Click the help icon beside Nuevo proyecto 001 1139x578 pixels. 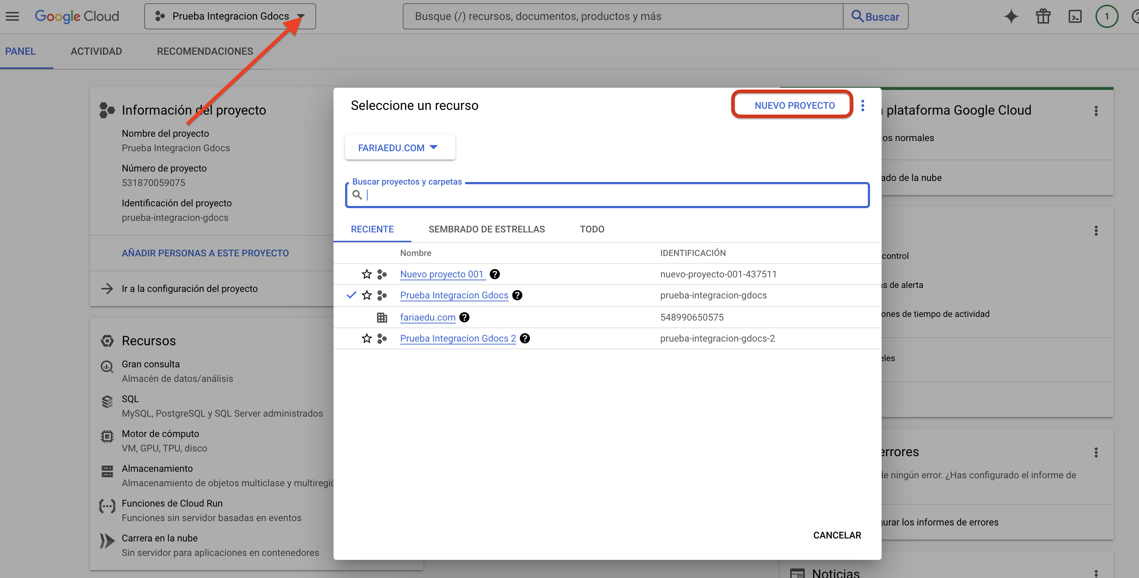pos(495,274)
